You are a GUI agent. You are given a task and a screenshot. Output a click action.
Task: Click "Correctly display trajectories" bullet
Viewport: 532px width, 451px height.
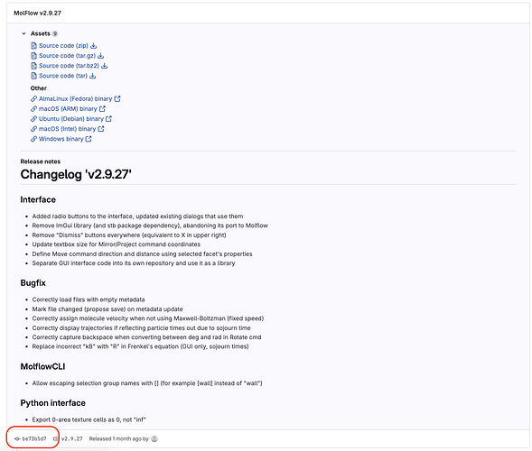[141, 328]
